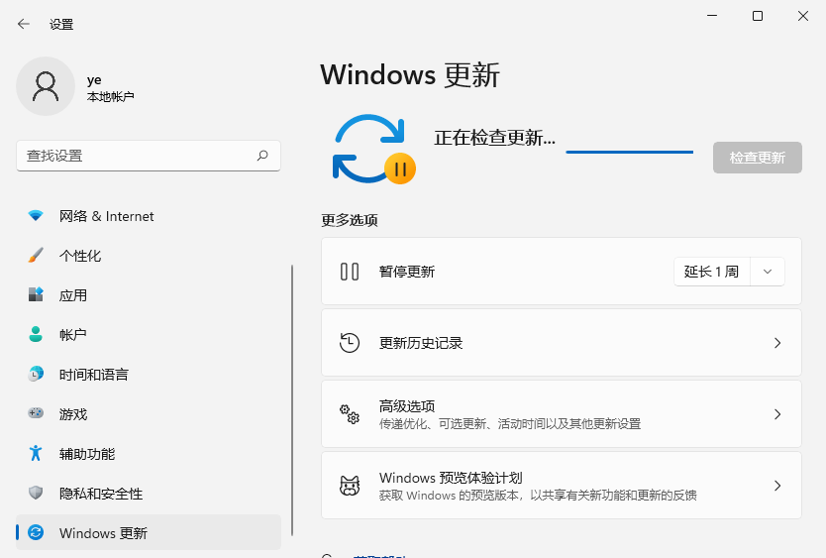Click the accounts person icon
This screenshot has width=826, height=558.
pyautogui.click(x=36, y=334)
